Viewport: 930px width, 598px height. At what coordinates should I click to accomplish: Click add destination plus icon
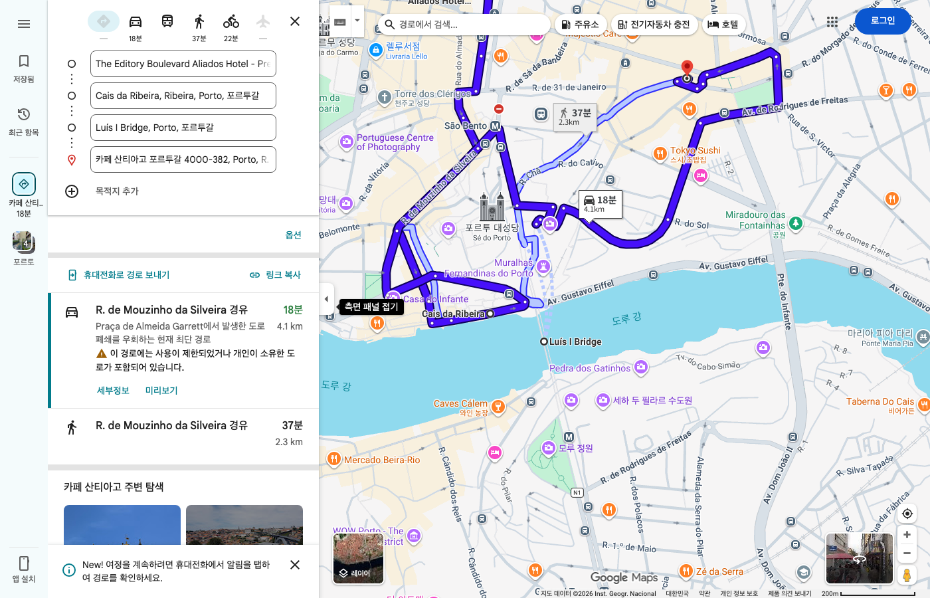pos(72,191)
